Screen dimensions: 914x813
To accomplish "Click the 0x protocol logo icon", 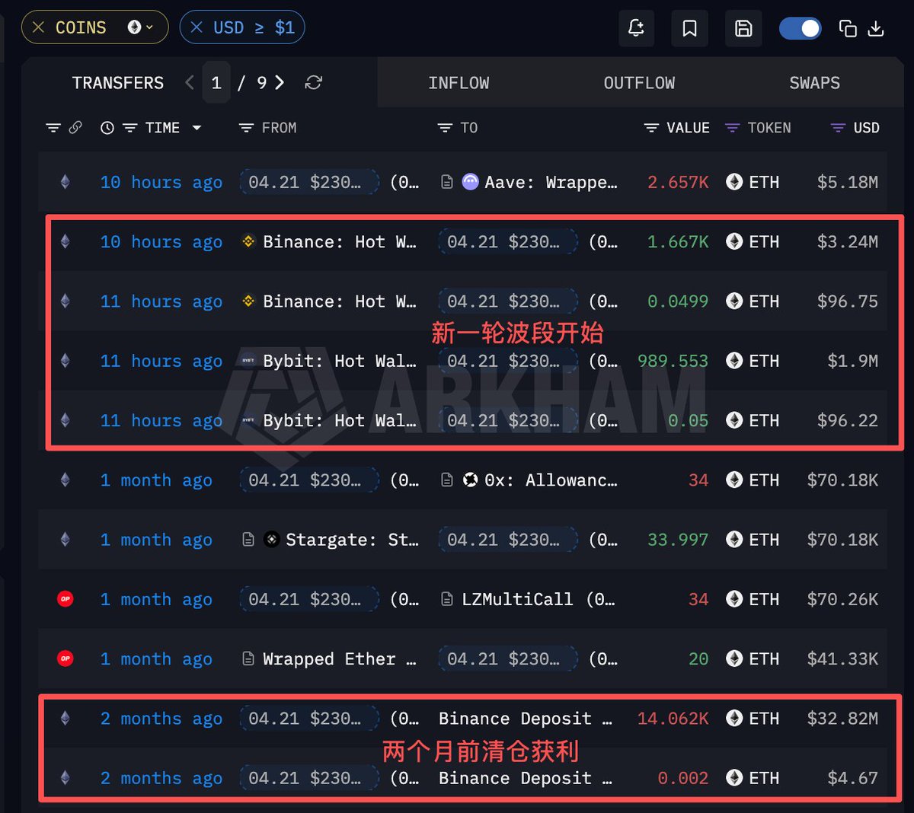I will (x=471, y=480).
